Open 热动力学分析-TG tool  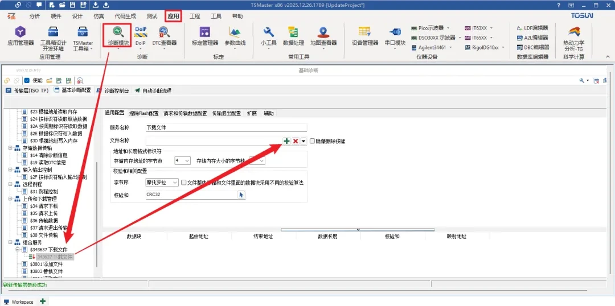[x=573, y=39]
